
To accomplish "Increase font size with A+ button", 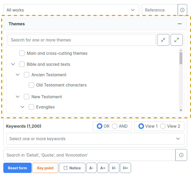I will [x=102, y=168].
